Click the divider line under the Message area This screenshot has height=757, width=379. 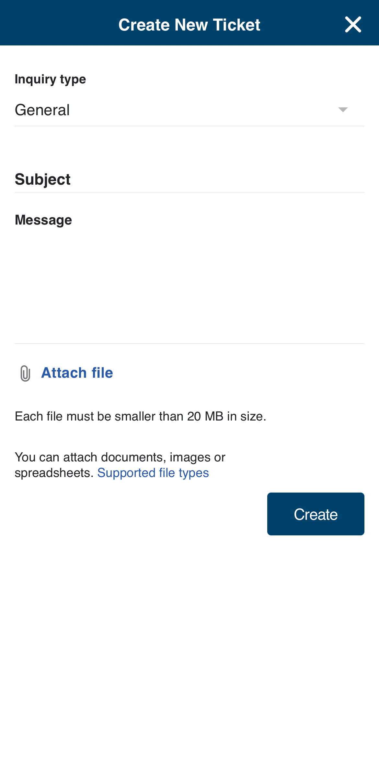189,343
